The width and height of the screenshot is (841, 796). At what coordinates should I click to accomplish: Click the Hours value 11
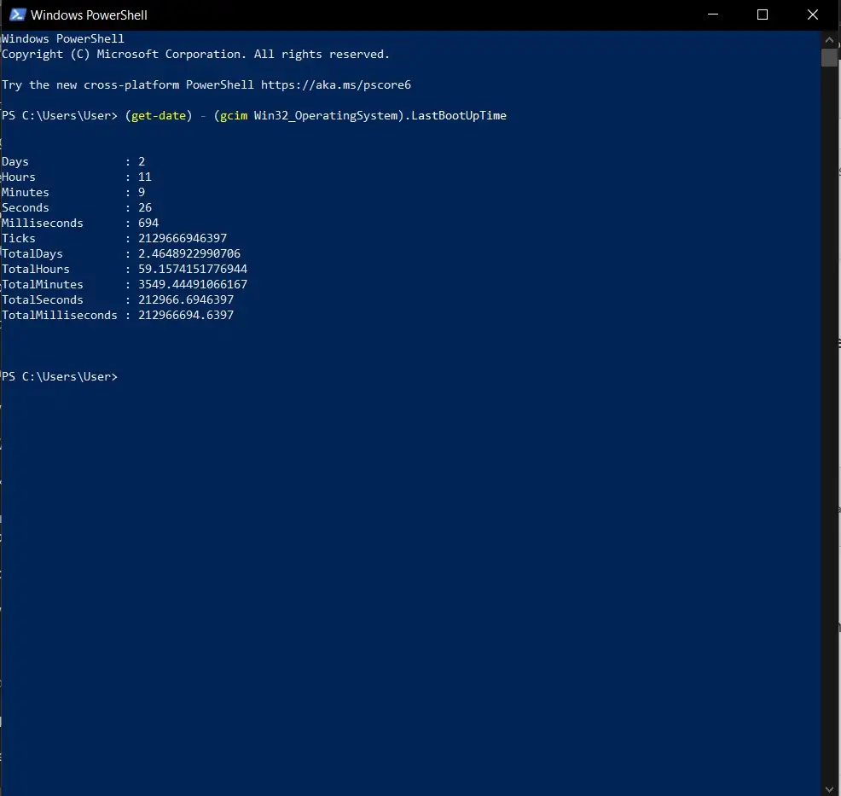pyautogui.click(x=145, y=177)
